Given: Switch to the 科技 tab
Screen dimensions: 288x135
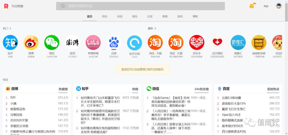Looking at the screenshot, I should coord(120,17).
